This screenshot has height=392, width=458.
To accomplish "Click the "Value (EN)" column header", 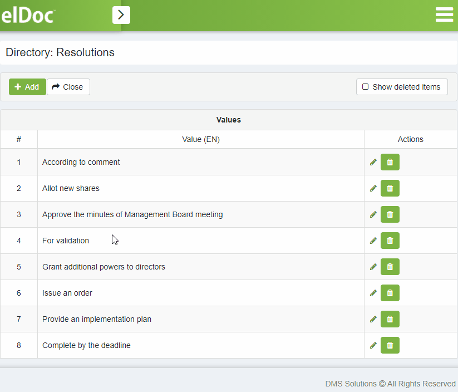I will [x=201, y=139].
